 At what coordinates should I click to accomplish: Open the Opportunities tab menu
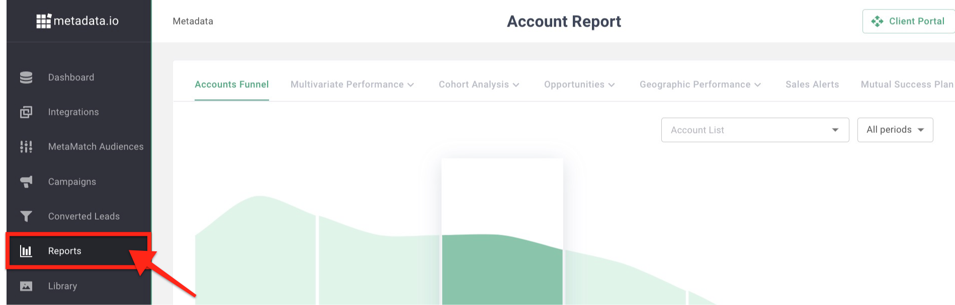coord(579,85)
